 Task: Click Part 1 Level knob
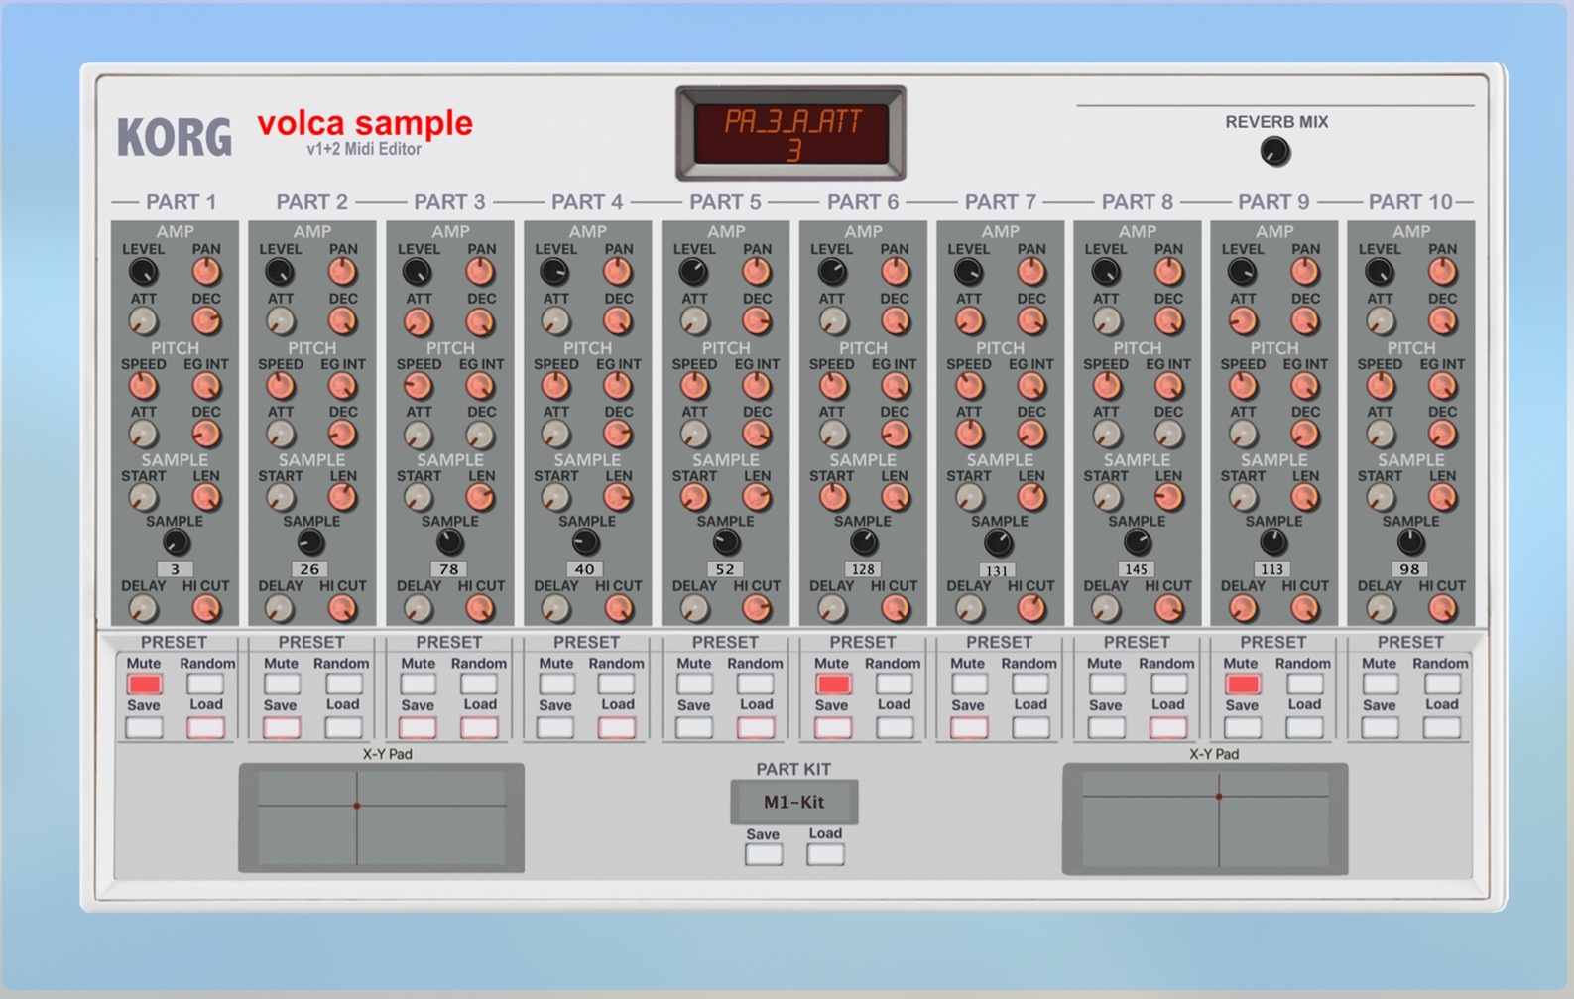143,271
